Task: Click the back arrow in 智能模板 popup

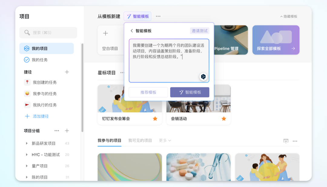Action: tap(132, 31)
